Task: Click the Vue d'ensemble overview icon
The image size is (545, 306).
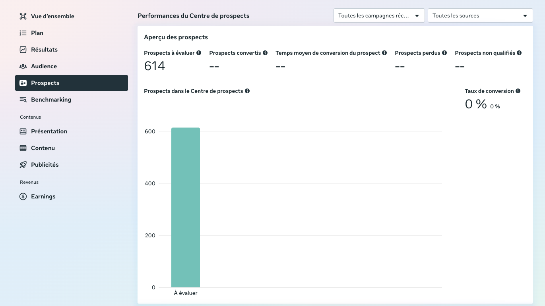Action: 23,16
